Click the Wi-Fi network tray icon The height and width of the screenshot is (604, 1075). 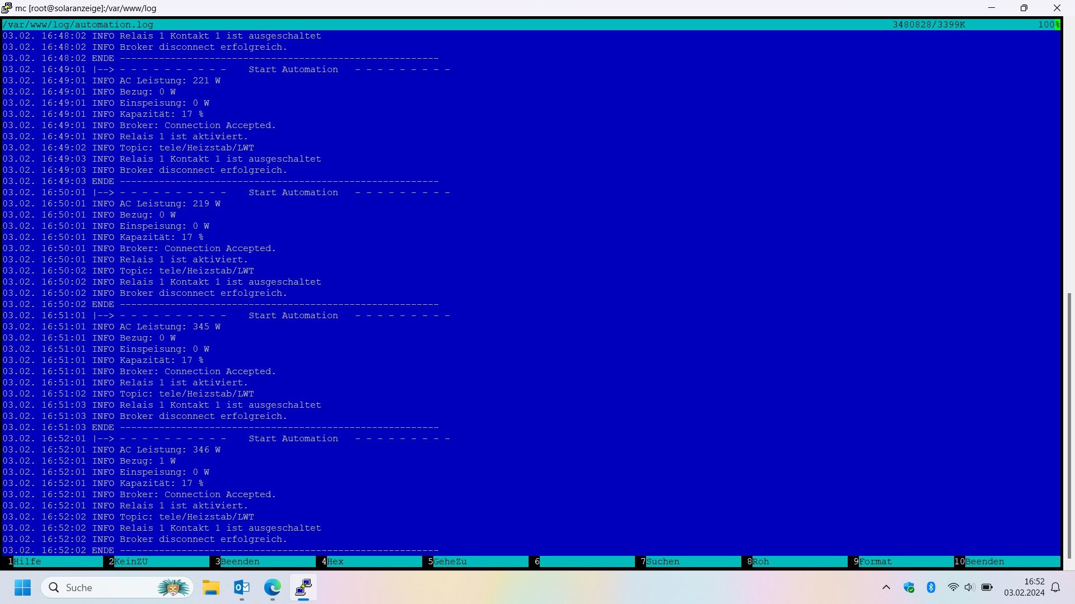click(x=953, y=587)
